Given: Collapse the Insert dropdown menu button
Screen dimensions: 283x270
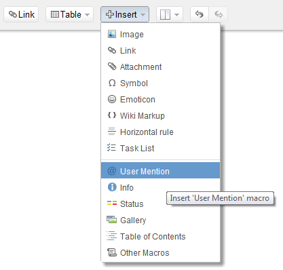Looking at the screenshot, I should [x=125, y=14].
